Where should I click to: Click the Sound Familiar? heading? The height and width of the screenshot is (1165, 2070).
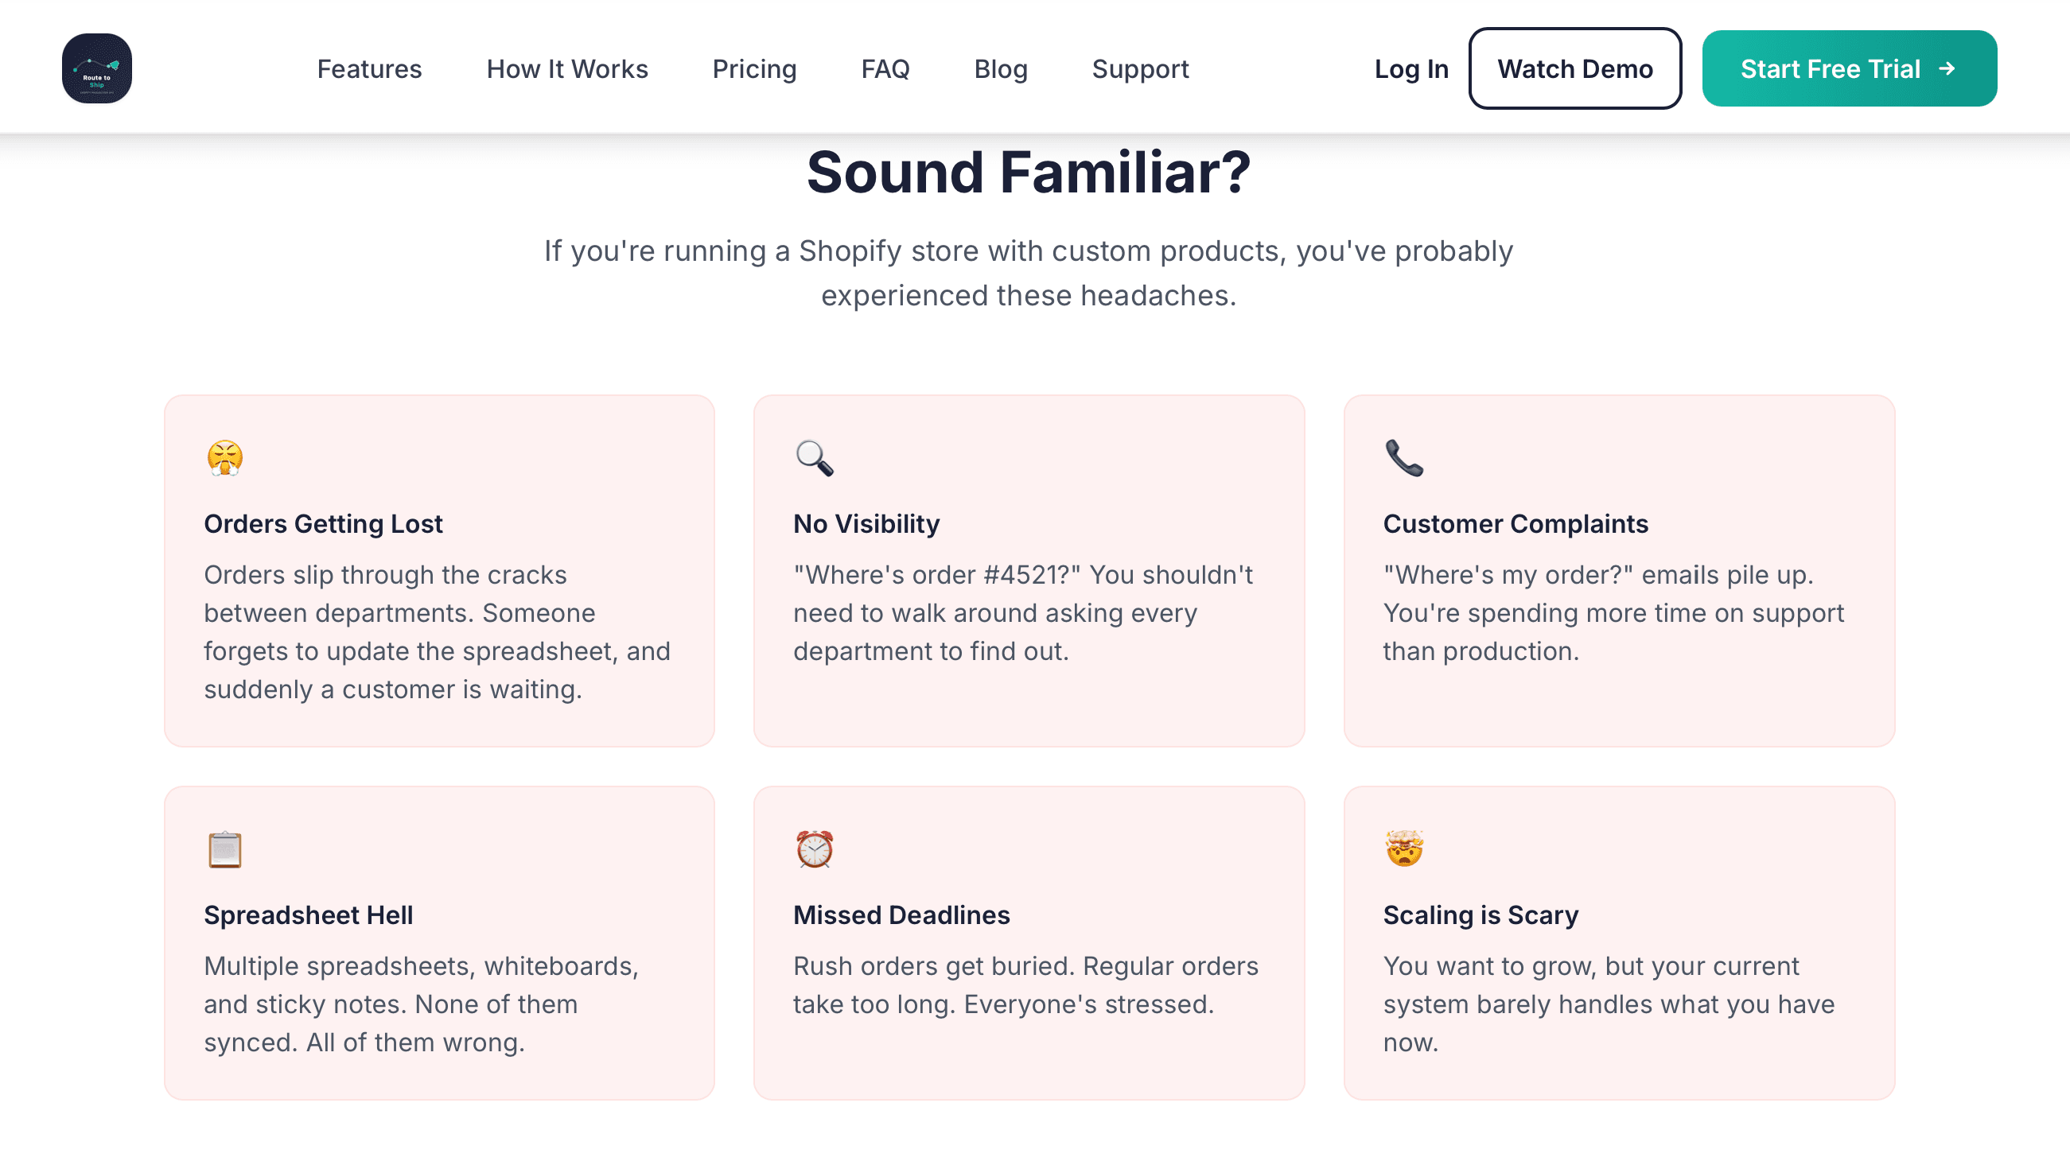pyautogui.click(x=1029, y=172)
